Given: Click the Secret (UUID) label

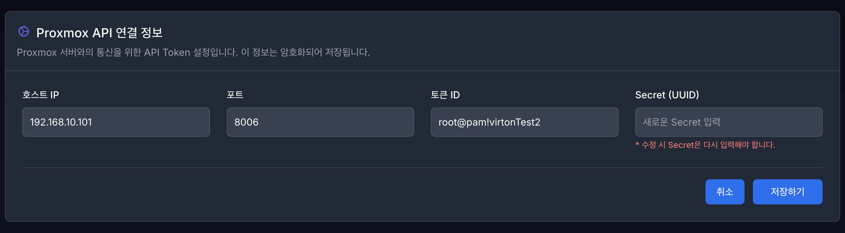Looking at the screenshot, I should click(x=668, y=94).
